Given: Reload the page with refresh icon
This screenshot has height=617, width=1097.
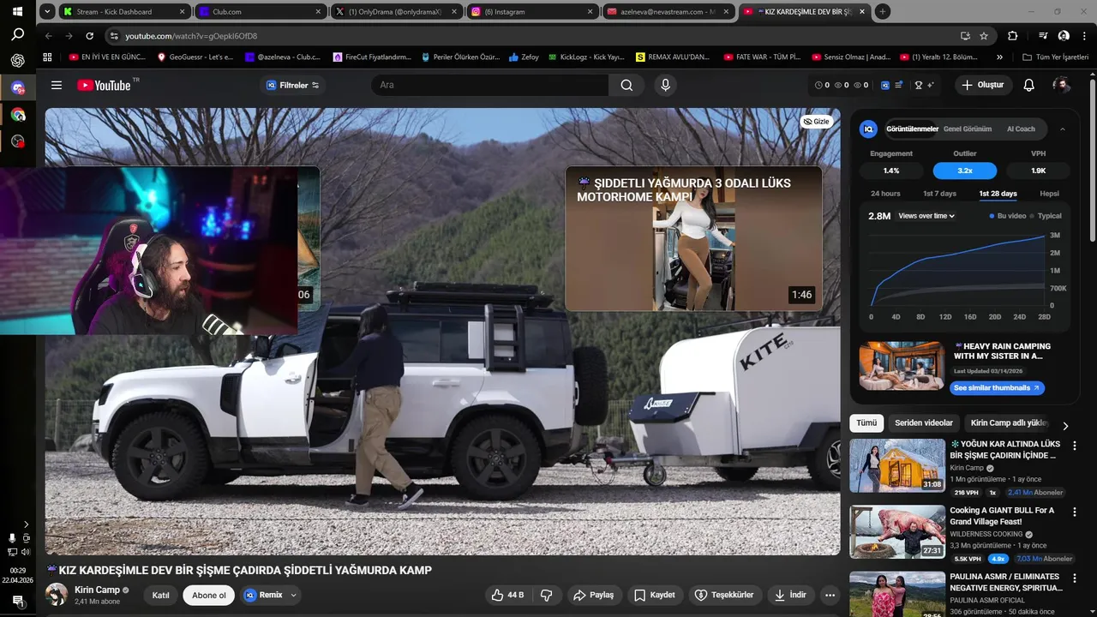Looking at the screenshot, I should click(90, 36).
